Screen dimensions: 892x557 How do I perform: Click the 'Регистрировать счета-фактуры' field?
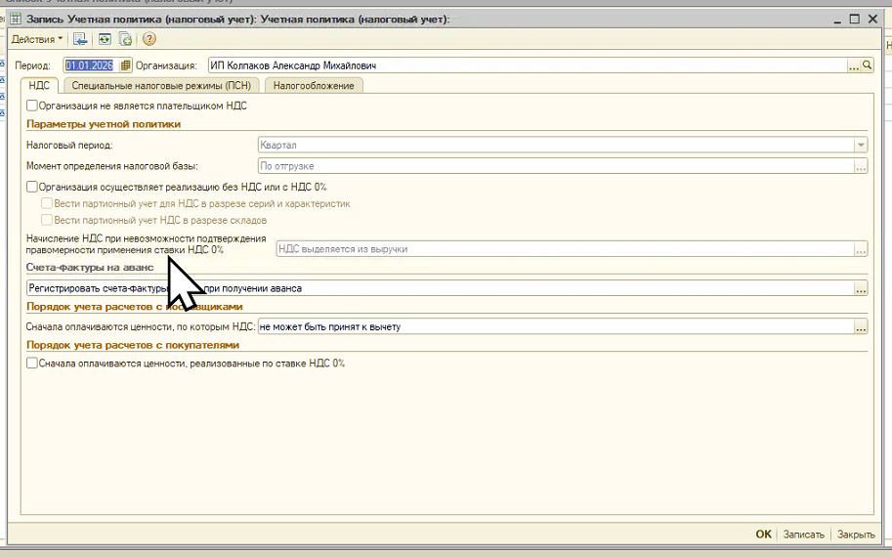[440, 288]
